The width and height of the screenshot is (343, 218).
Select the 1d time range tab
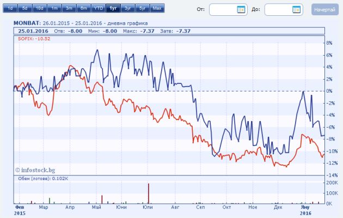(x=10, y=8)
